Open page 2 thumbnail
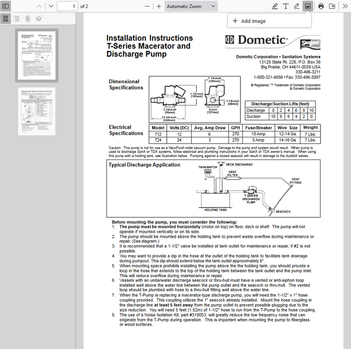Viewport: 351px width, 349px height. pyautogui.click(x=37, y=111)
